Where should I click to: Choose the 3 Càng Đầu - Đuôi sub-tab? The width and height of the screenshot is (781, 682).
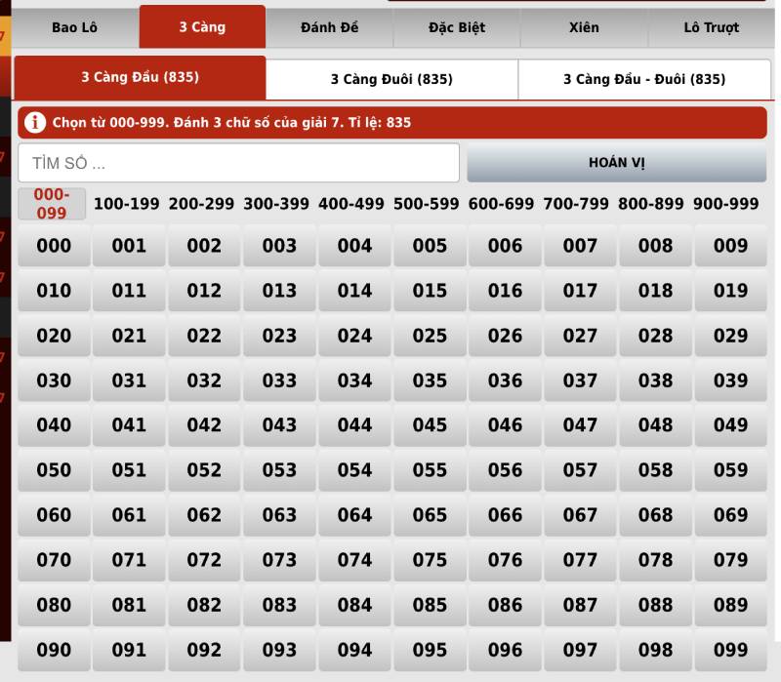[x=643, y=79]
